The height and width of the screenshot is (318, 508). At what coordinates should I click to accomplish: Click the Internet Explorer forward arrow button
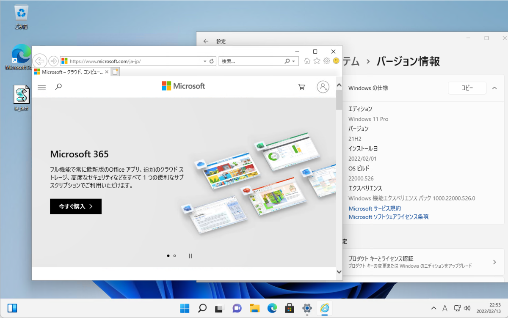coord(53,61)
